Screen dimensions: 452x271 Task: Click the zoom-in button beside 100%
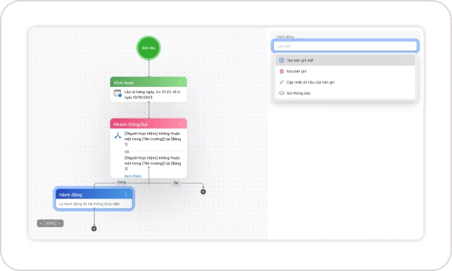pyautogui.click(x=41, y=223)
